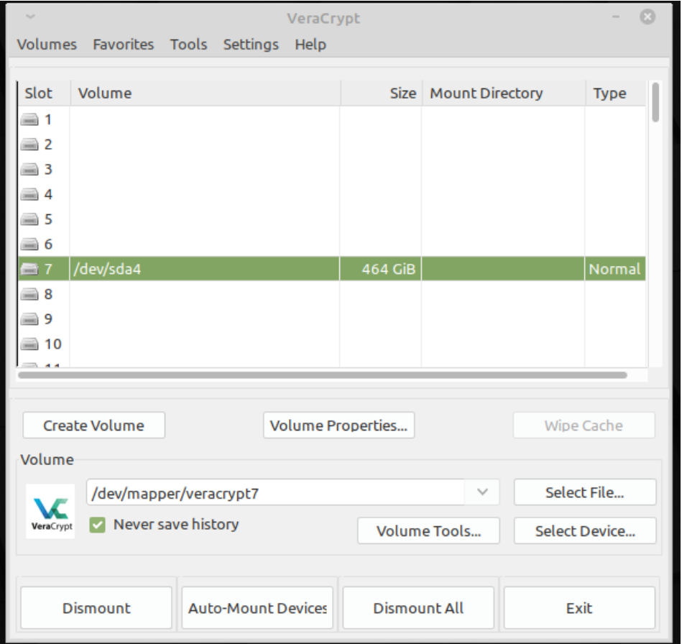Open the Tools menu
The width and height of the screenshot is (682, 644).
coord(189,45)
